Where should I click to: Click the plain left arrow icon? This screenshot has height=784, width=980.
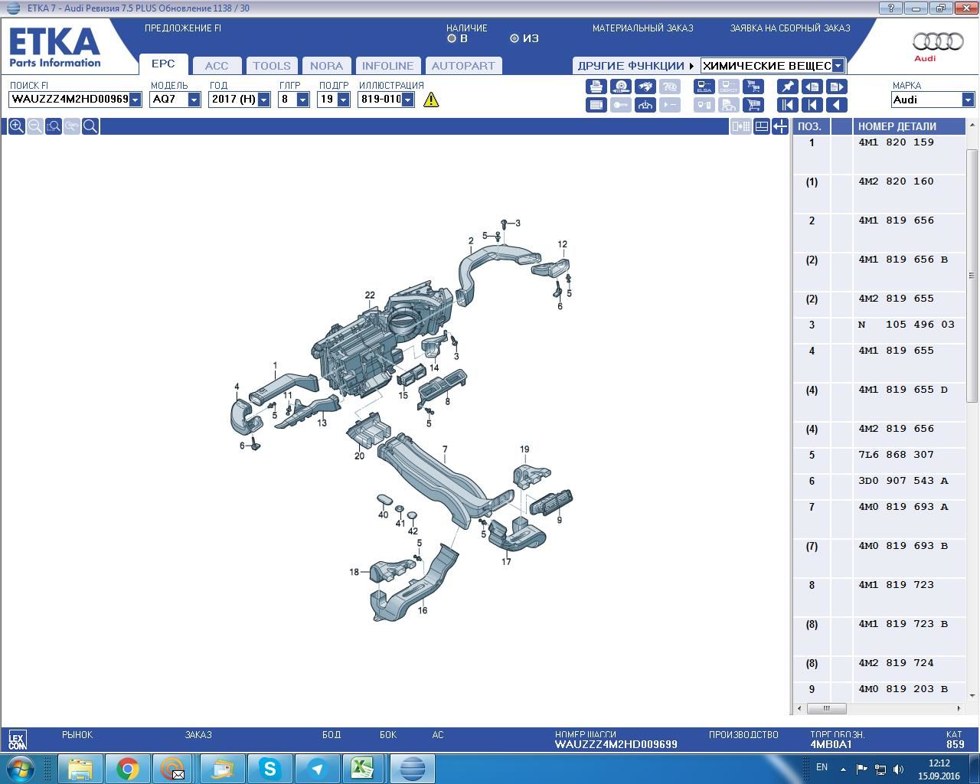837,105
